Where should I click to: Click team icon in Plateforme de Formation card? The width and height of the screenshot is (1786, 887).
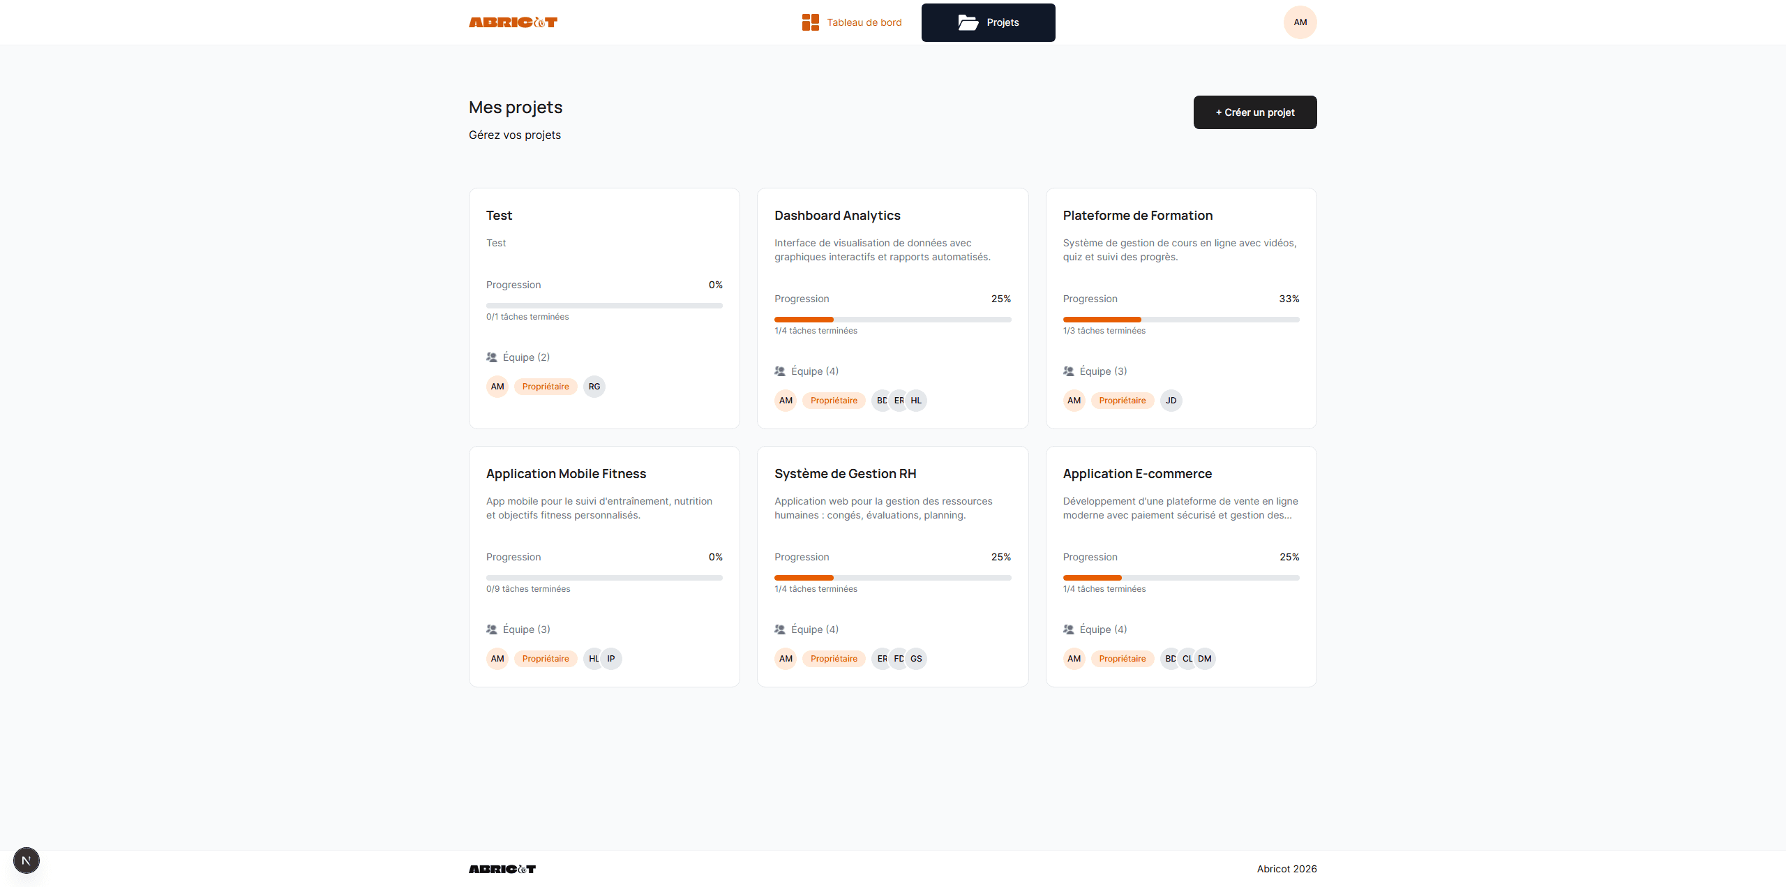1068,371
